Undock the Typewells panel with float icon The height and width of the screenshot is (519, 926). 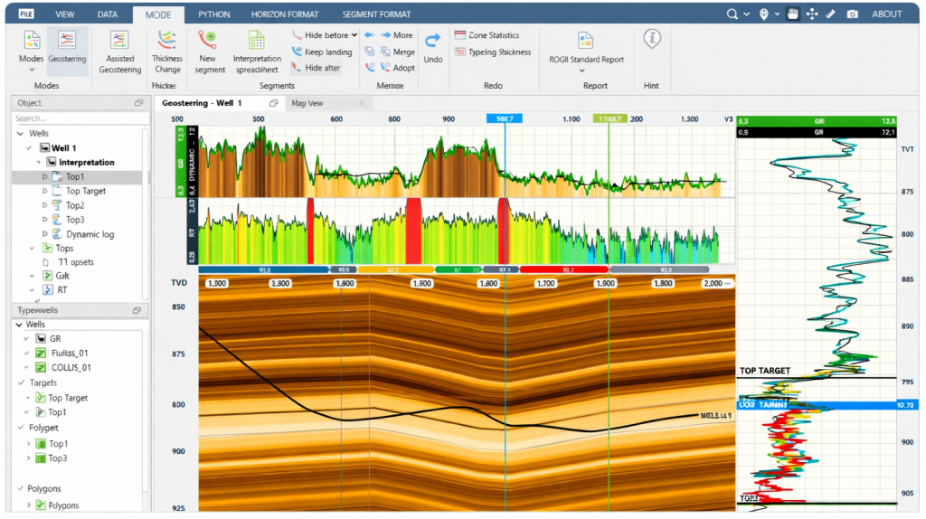pyautogui.click(x=137, y=310)
